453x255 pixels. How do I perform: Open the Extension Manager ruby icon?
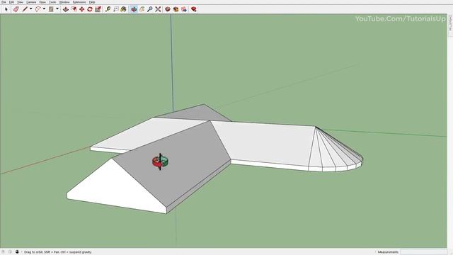[x=193, y=9]
